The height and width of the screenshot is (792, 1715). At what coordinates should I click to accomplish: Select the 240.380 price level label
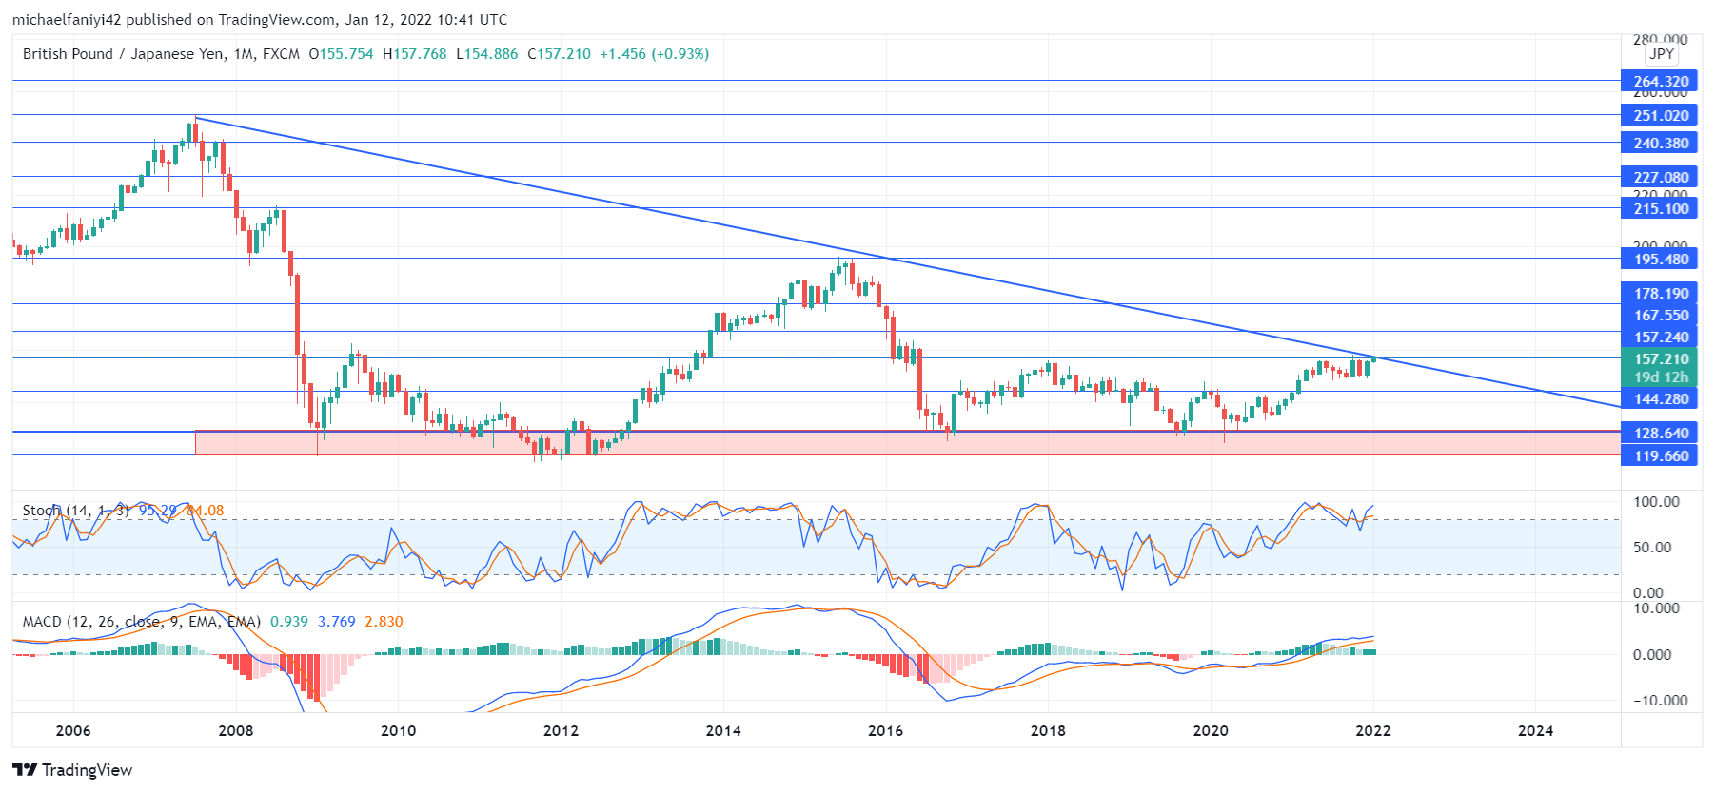(1659, 144)
